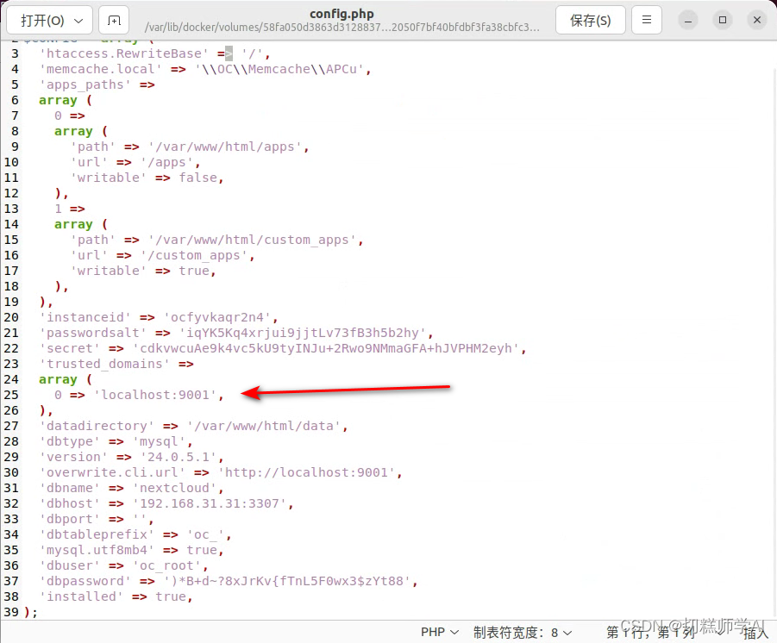
Task: Click line 17 writable true value
Action: point(194,271)
